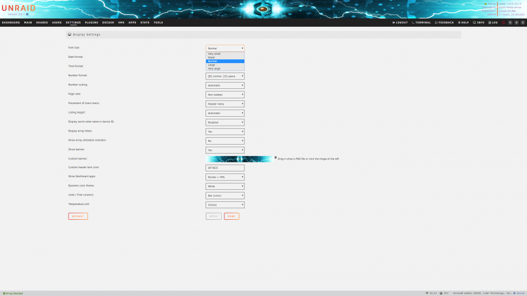Open the system Info panel

point(479,23)
